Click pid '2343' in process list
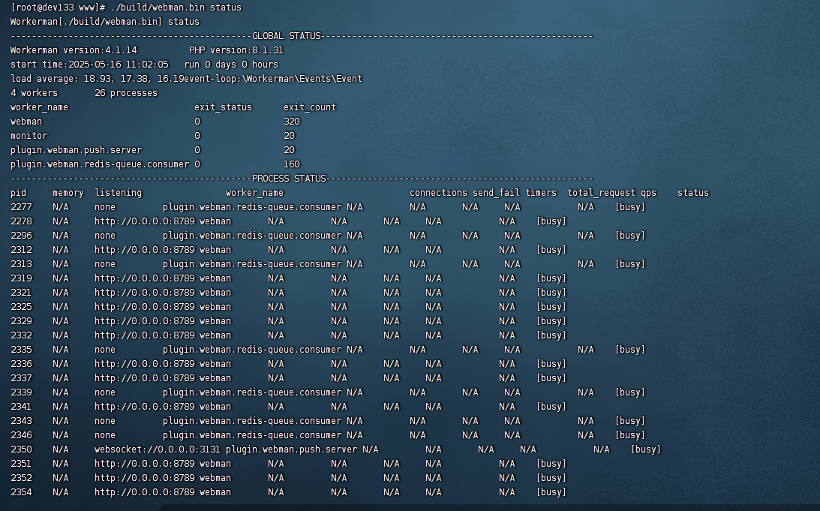This screenshot has height=511, width=820. (21, 421)
